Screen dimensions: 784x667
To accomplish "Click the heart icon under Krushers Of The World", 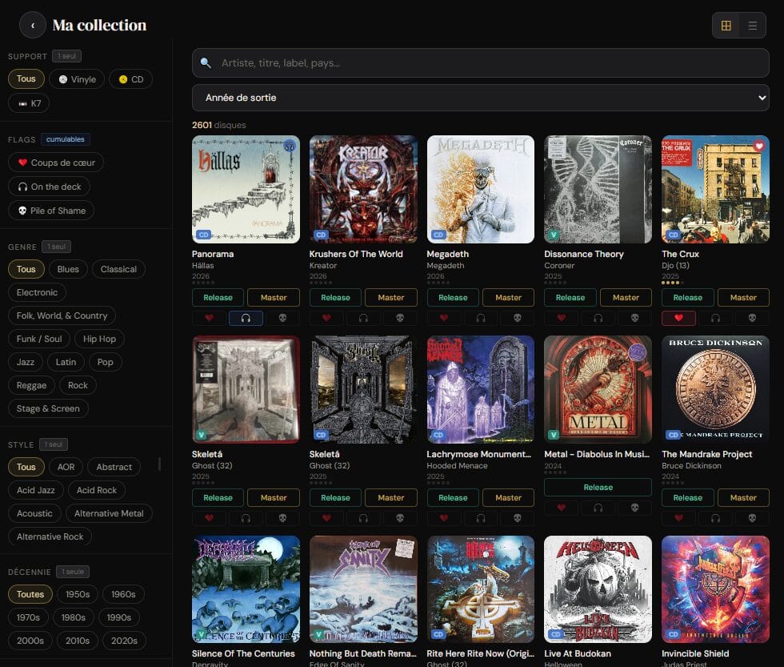I will pyautogui.click(x=326, y=318).
